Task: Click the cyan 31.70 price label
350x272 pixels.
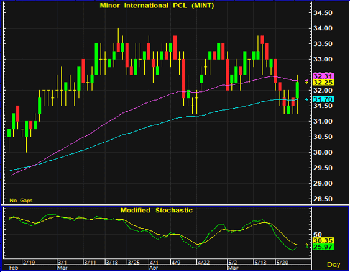Action: point(323,99)
